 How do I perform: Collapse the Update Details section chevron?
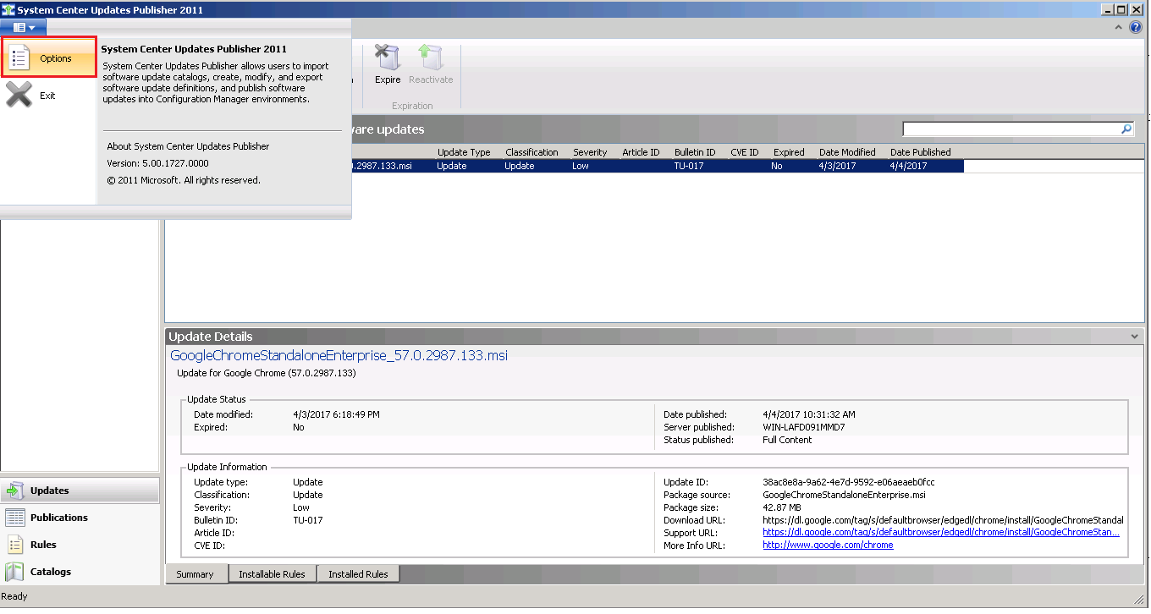tap(1135, 336)
